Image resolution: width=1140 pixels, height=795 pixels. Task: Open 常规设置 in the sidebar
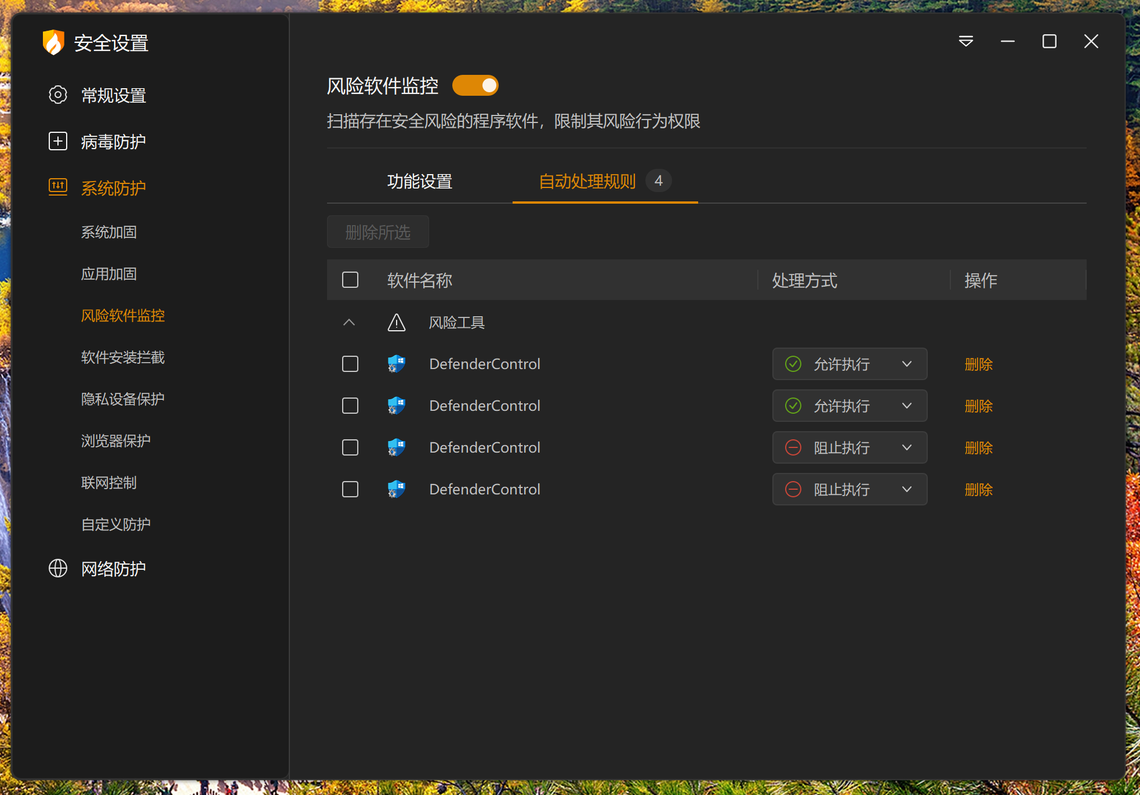coord(114,95)
